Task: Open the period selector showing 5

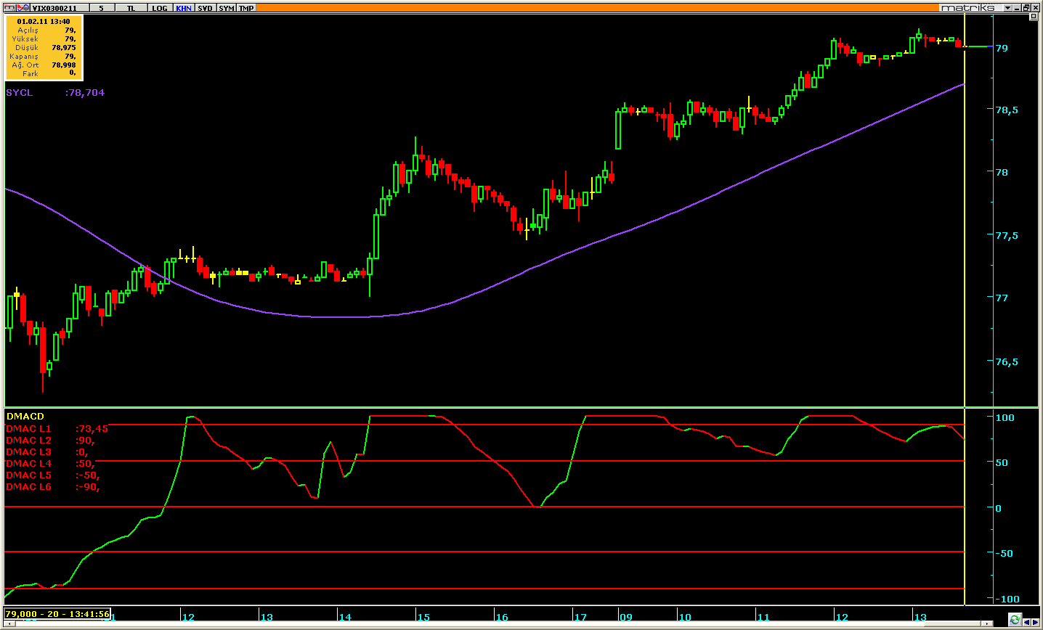Action: click(102, 8)
